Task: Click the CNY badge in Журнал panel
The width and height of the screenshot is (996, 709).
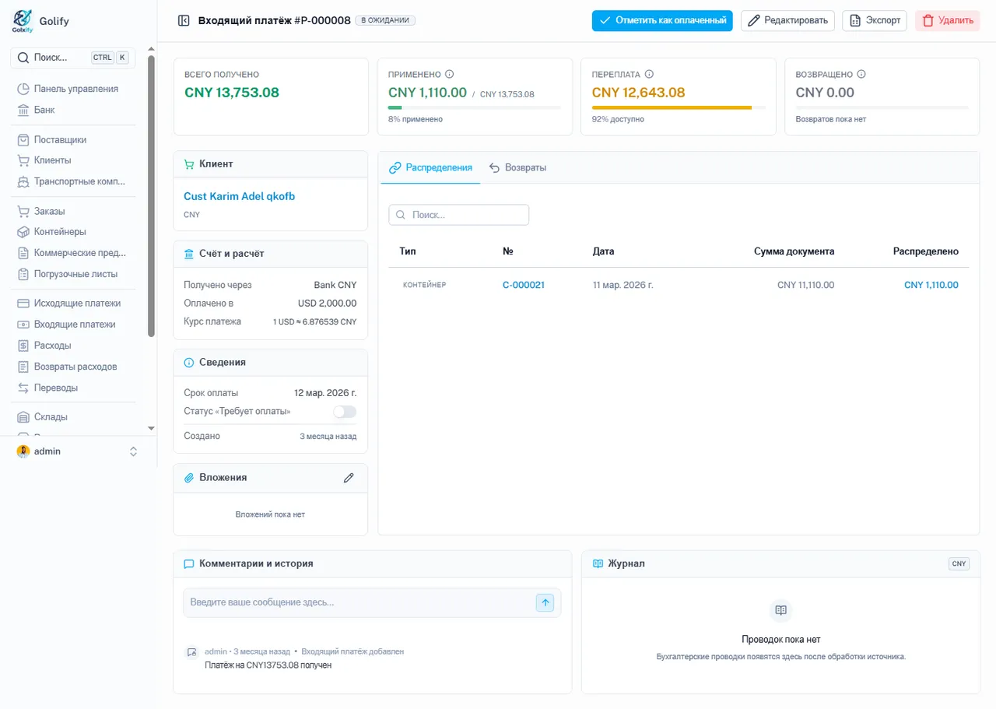Action: point(959,563)
